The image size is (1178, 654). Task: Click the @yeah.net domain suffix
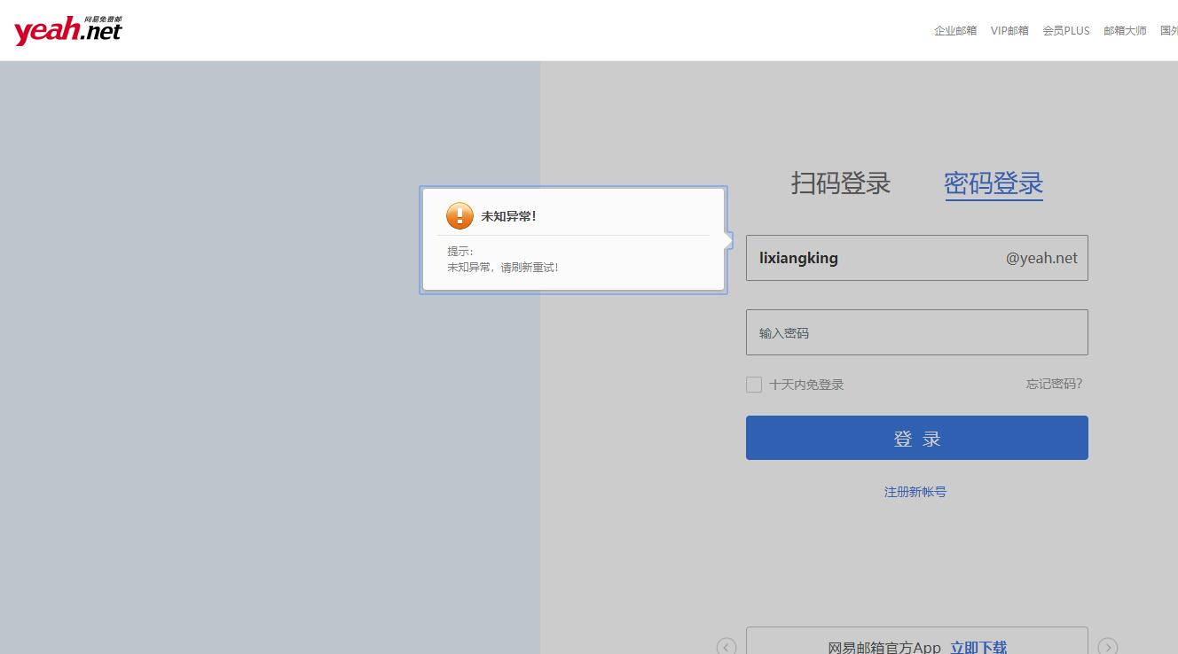[1041, 258]
